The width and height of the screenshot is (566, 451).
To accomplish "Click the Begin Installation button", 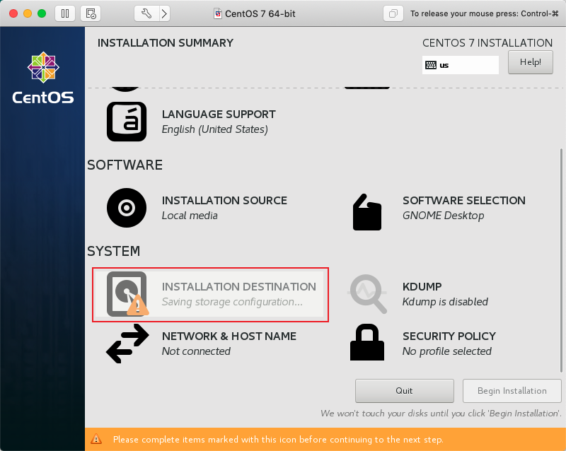I will (x=512, y=391).
